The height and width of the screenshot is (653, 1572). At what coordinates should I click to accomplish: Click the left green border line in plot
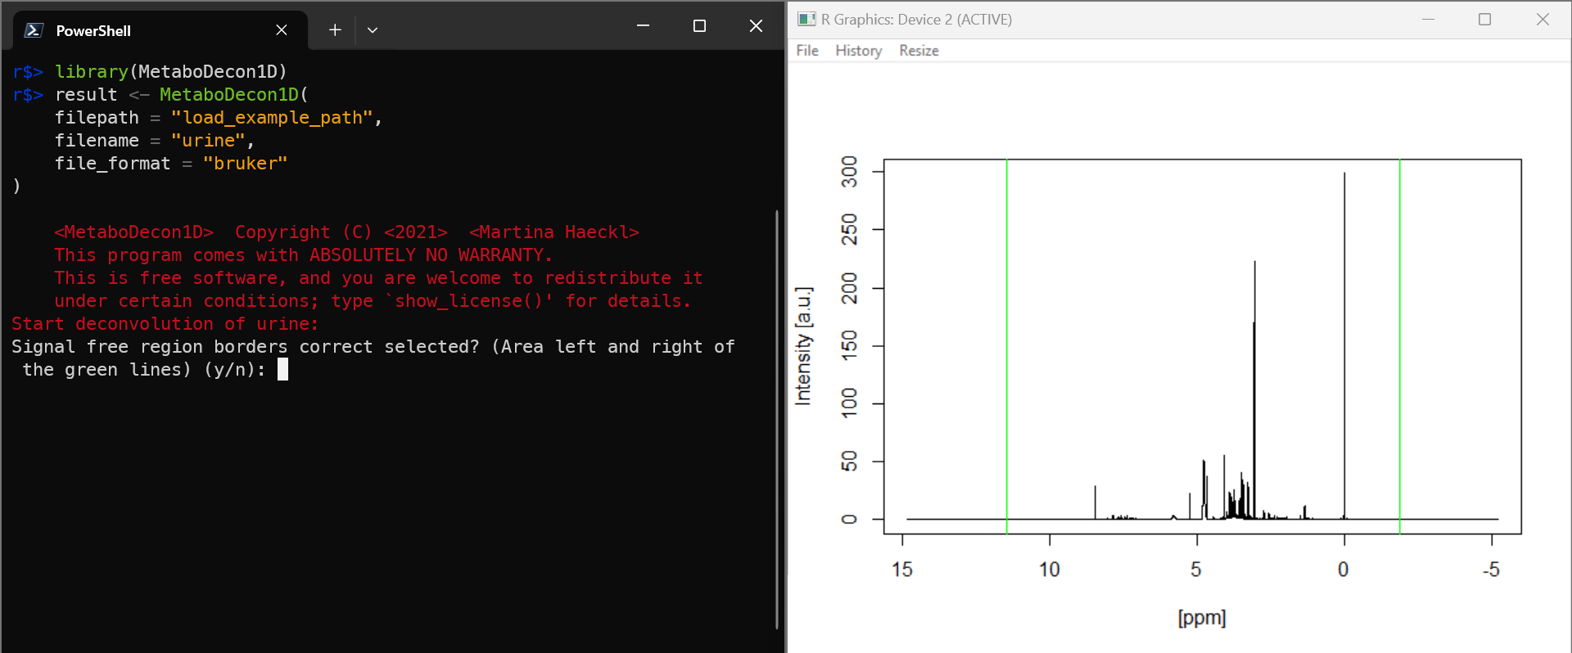click(x=1007, y=347)
